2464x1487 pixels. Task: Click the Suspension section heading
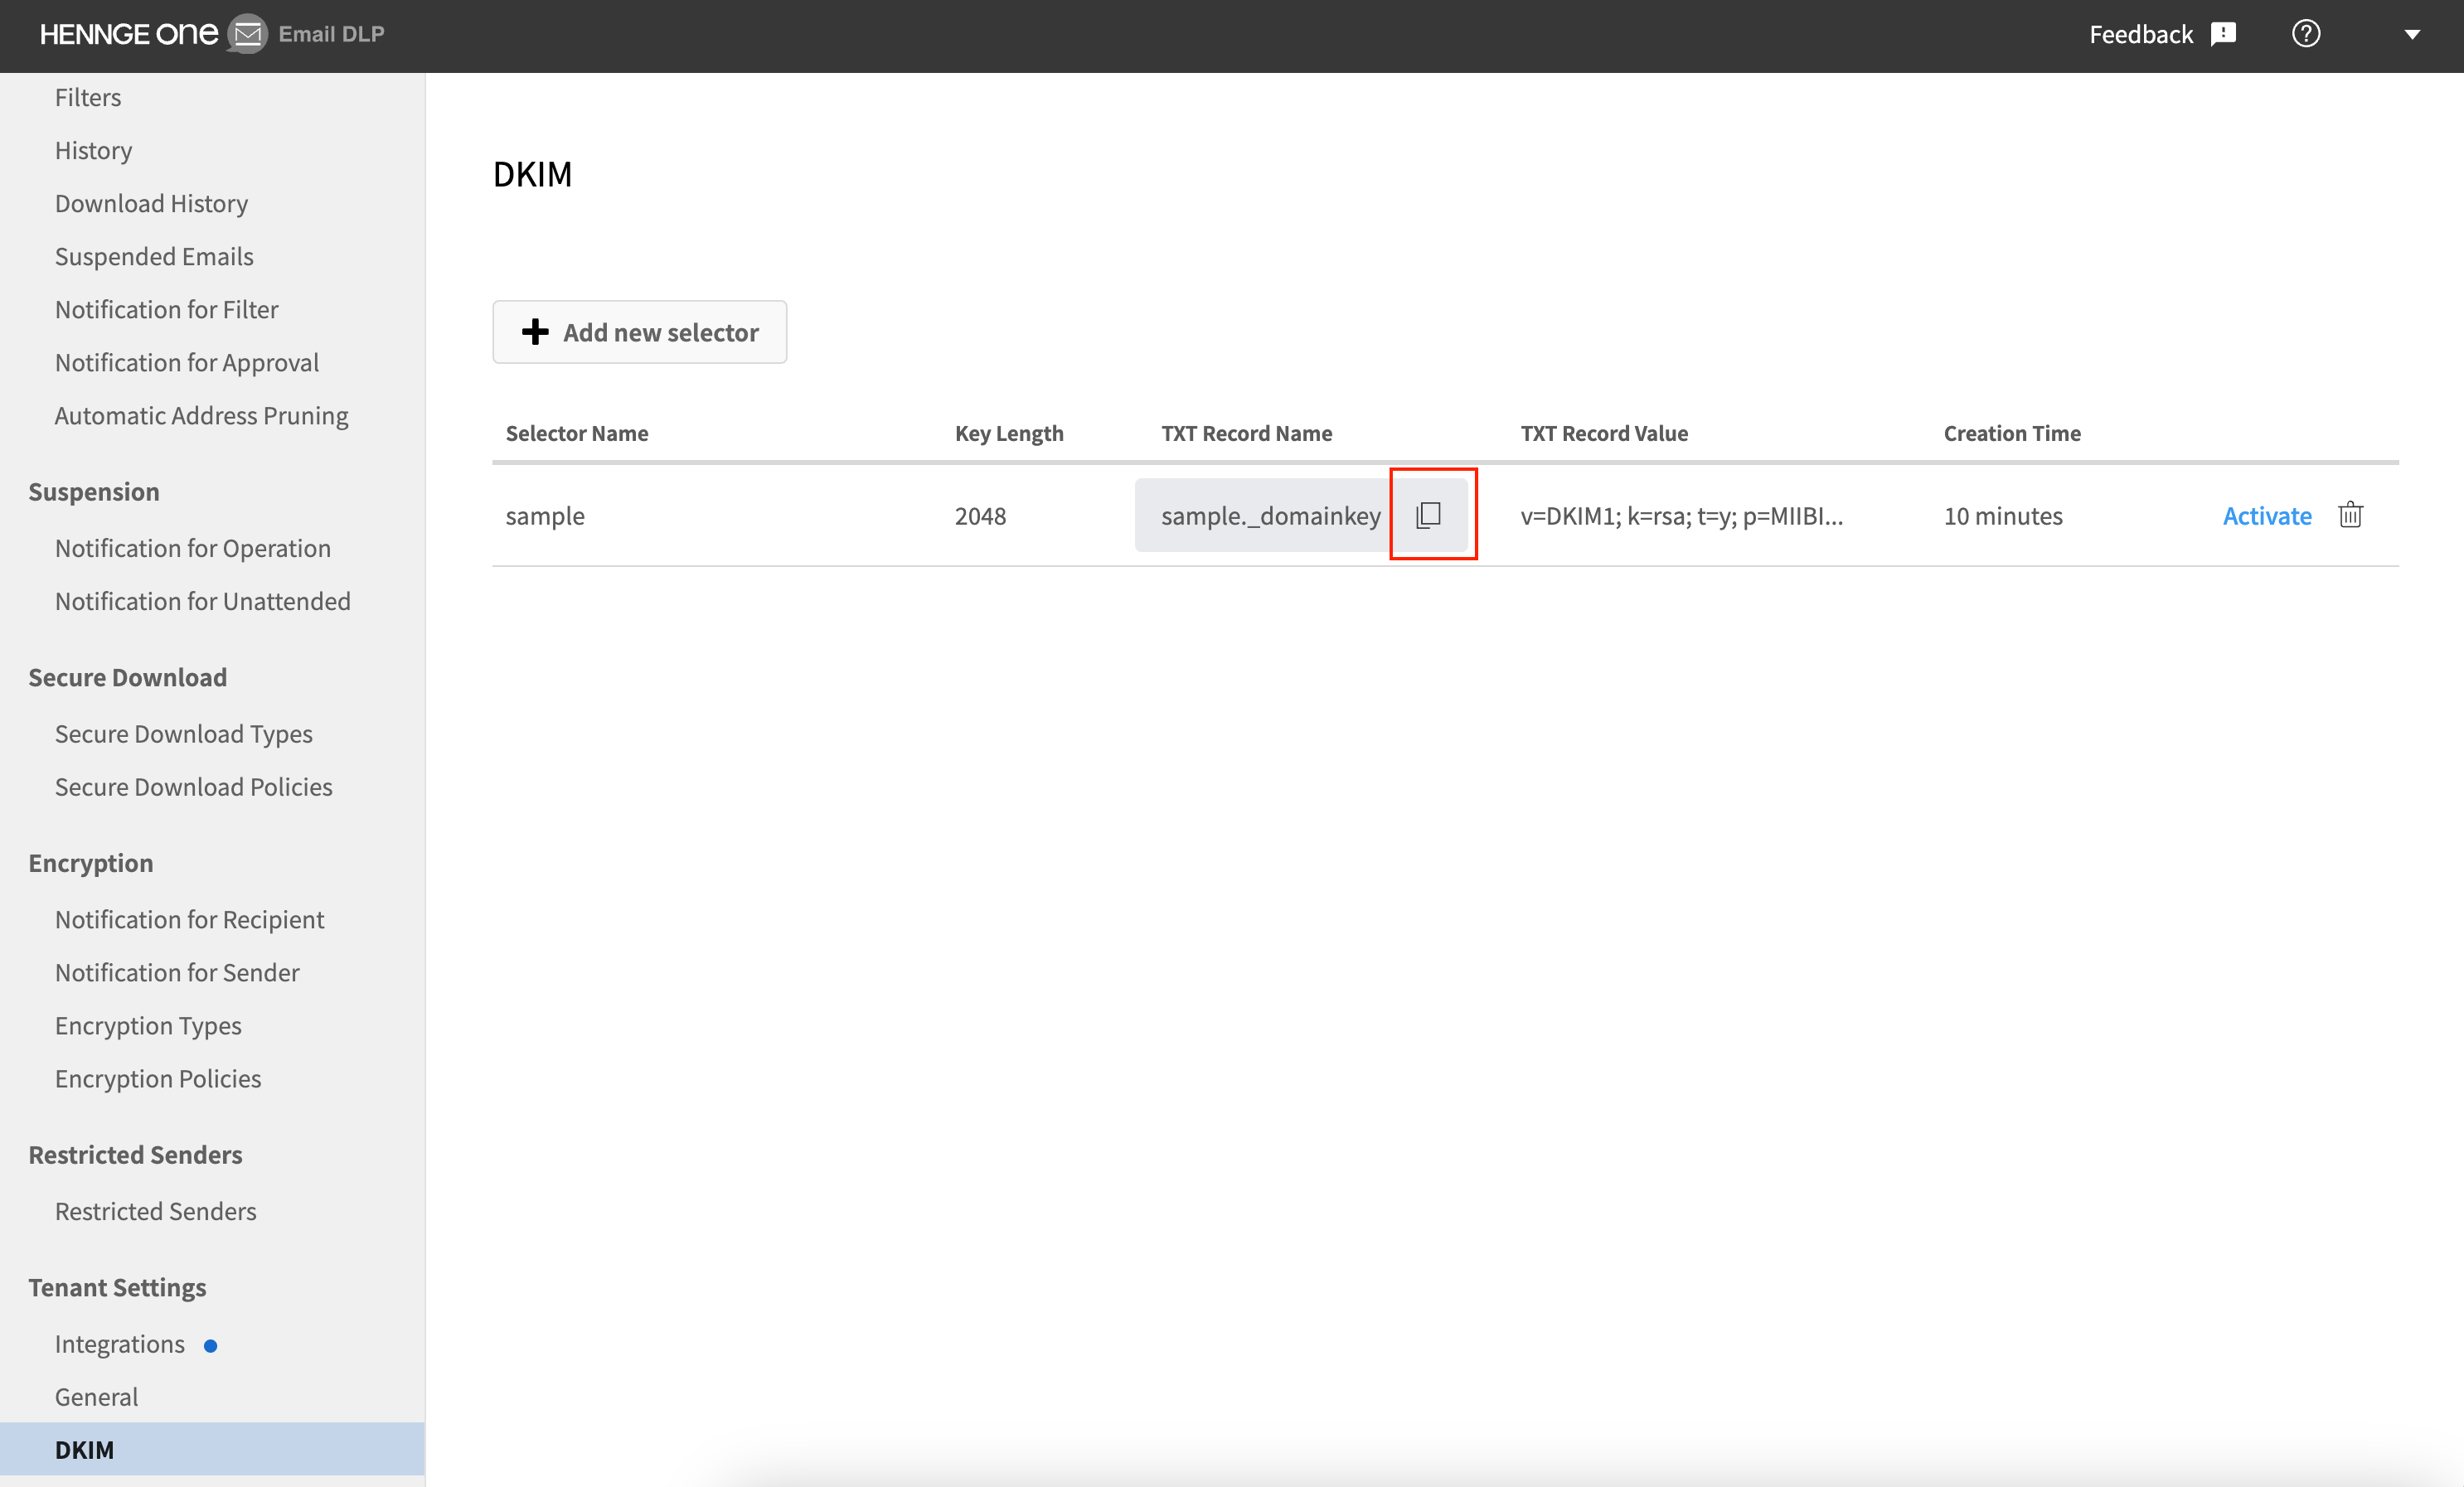[x=94, y=492]
